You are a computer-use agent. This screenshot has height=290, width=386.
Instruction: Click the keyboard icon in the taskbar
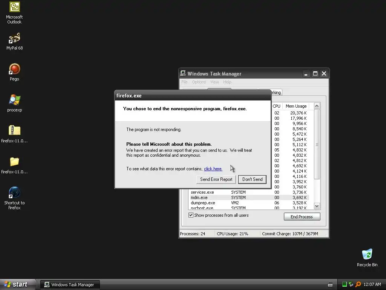click(x=330, y=285)
